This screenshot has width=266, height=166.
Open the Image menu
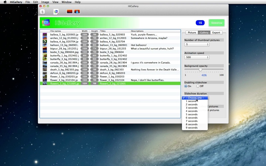(45, 2)
